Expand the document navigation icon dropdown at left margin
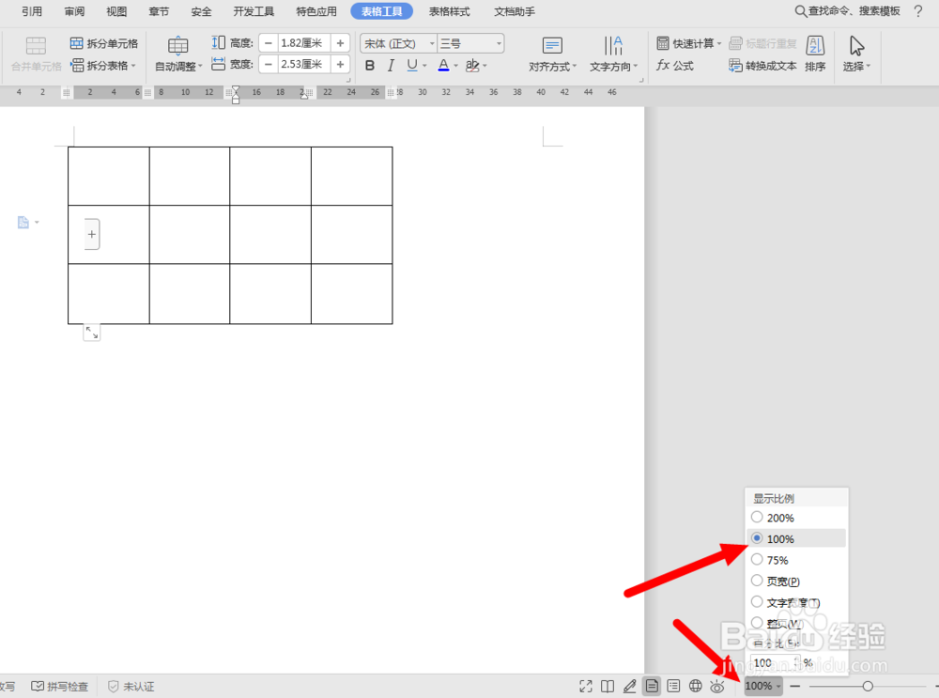Image resolution: width=939 pixels, height=698 pixels. (38, 223)
